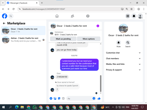Click the Facebook search magnifier icon
Image resolution: width=147 pixels, height=110 pixels.
[x=11, y=16]
